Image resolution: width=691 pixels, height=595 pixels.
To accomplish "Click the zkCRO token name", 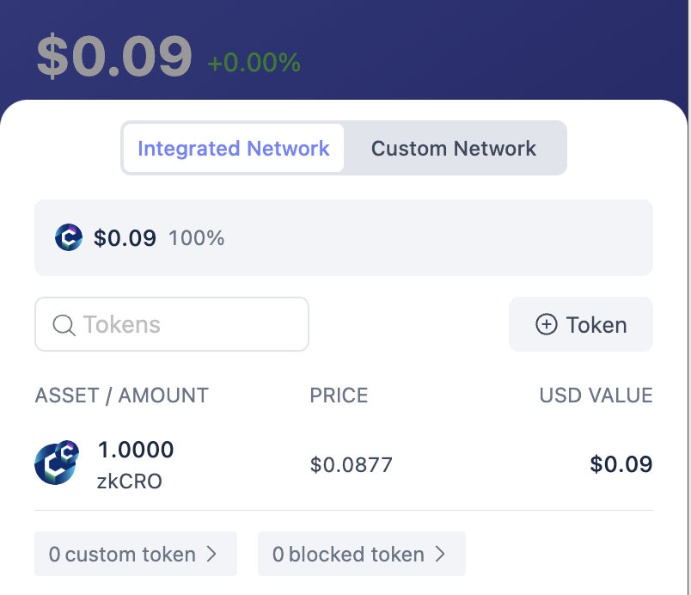I will pyautogui.click(x=130, y=481).
